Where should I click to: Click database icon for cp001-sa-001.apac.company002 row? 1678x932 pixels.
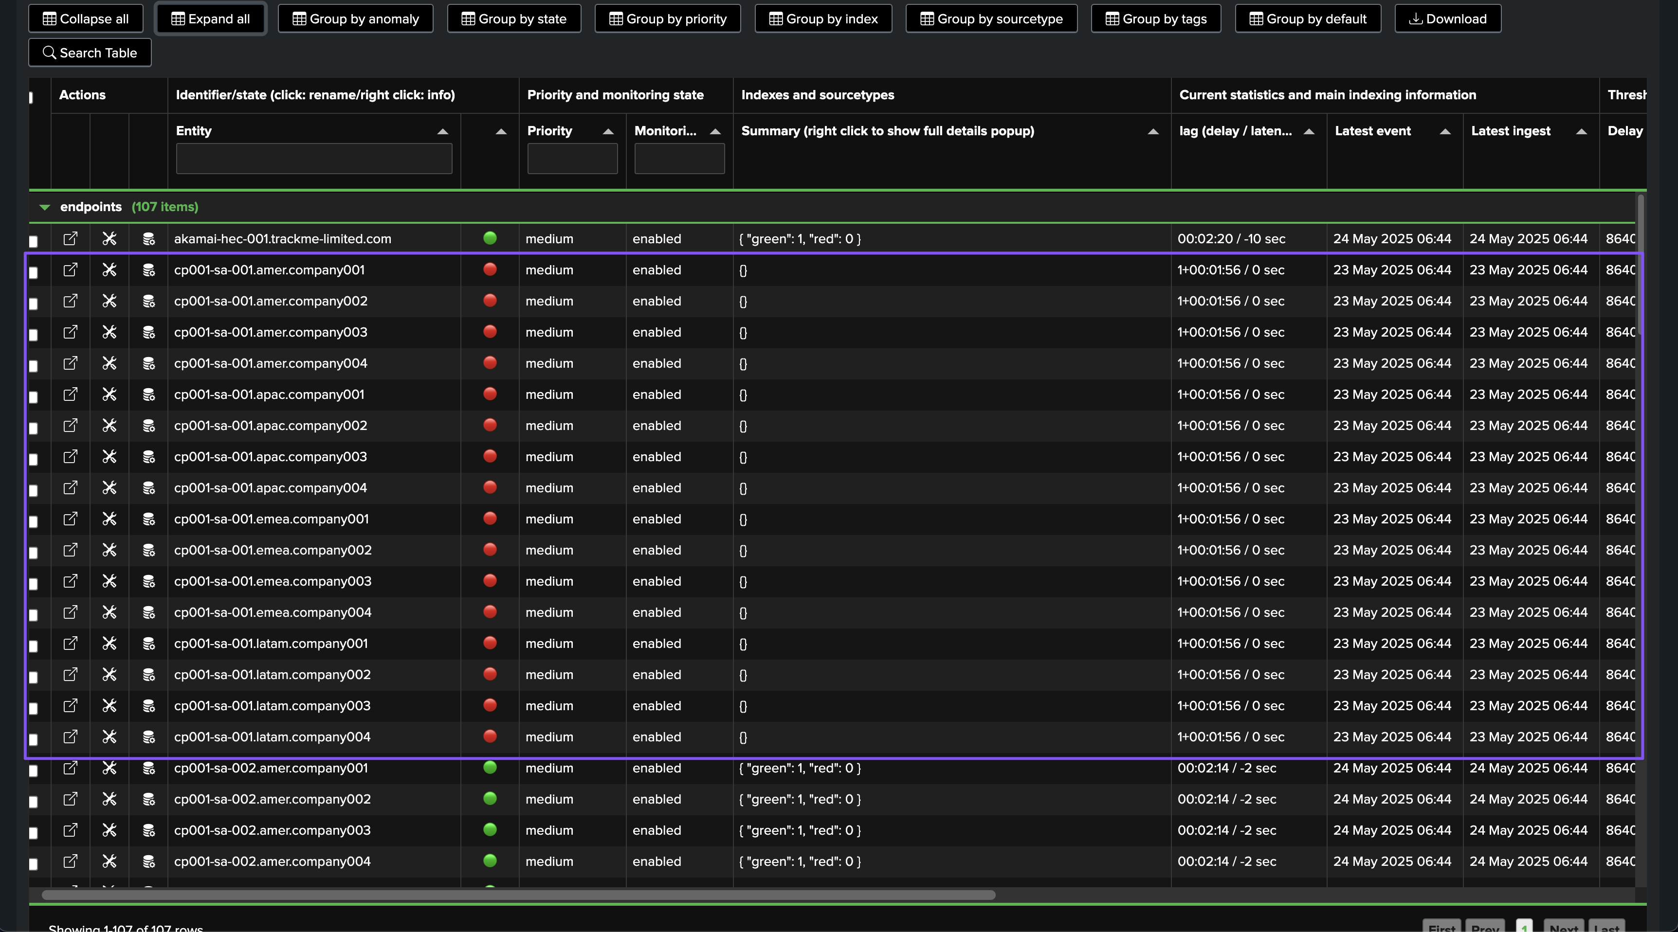(x=148, y=426)
